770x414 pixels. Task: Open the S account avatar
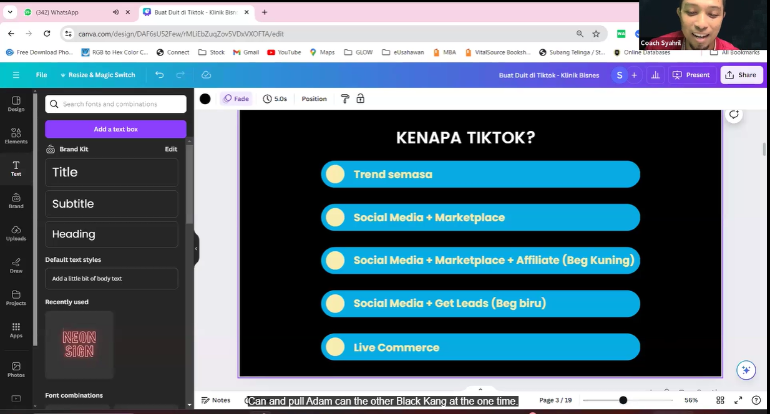tap(619, 75)
